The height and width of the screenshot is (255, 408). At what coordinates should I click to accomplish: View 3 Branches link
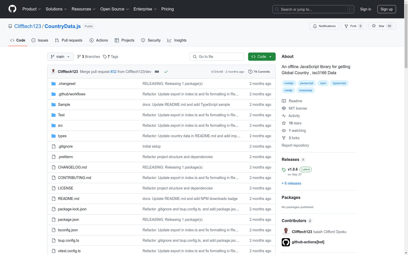tap(89, 57)
